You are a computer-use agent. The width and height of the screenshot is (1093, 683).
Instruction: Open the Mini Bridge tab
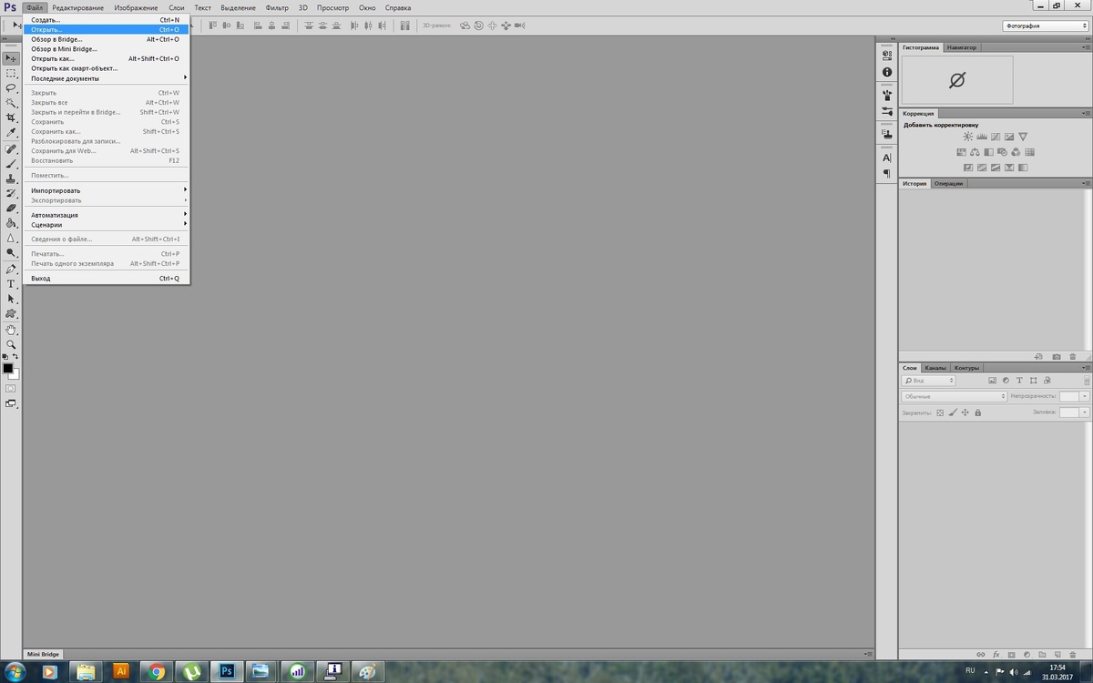point(43,654)
